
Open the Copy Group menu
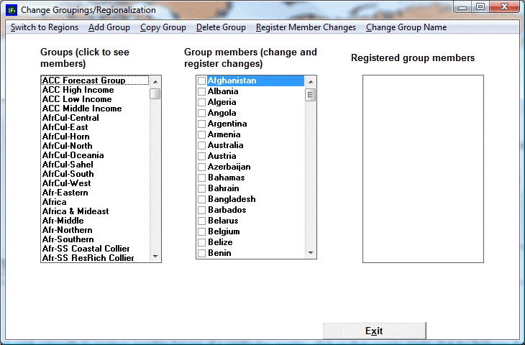(163, 27)
